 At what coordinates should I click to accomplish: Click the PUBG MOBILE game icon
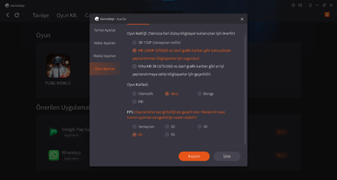tap(58, 66)
